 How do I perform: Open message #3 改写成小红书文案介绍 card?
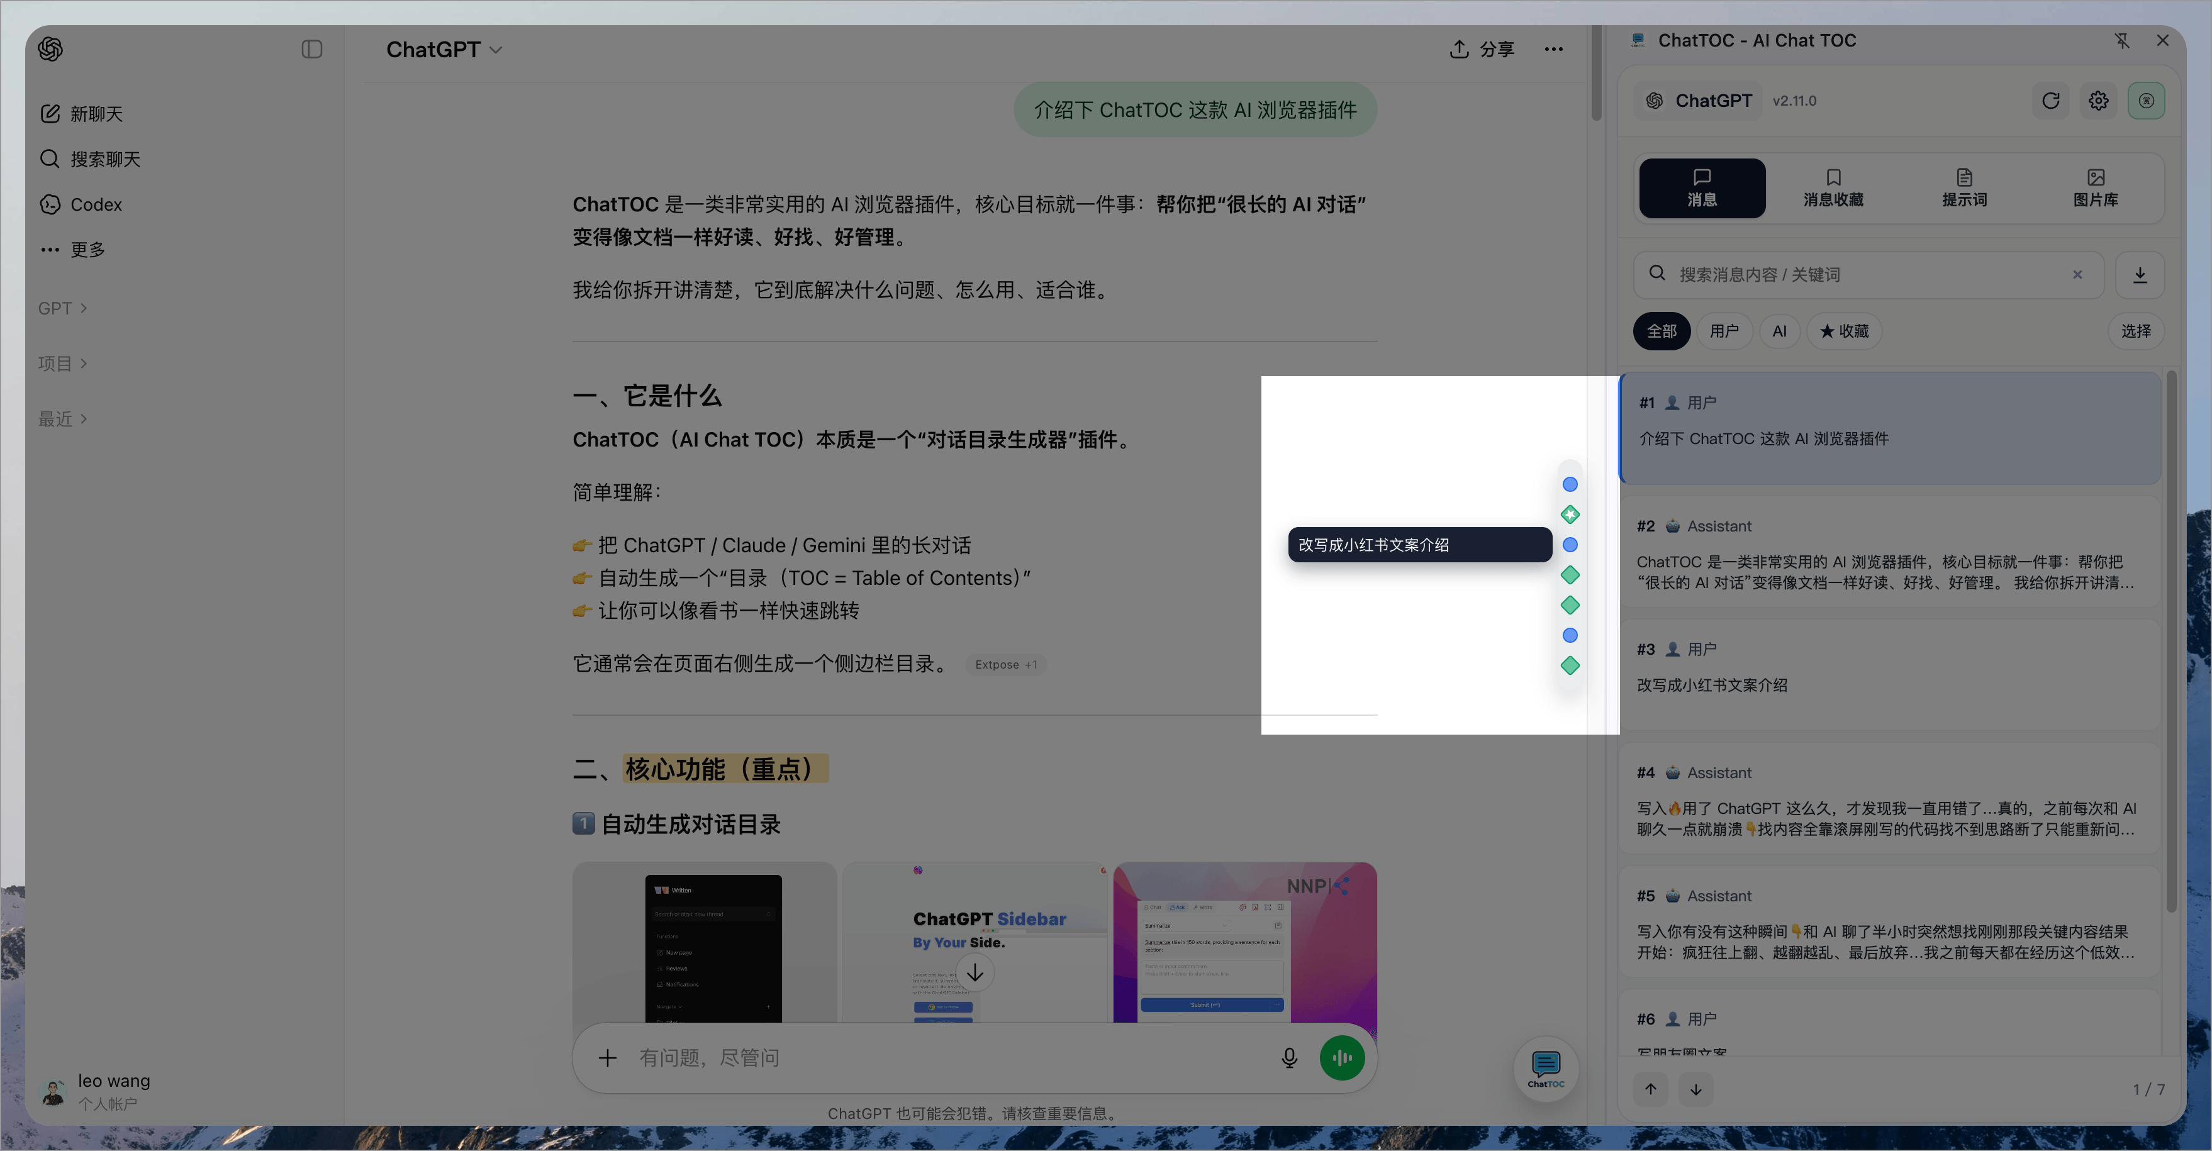pos(1890,675)
